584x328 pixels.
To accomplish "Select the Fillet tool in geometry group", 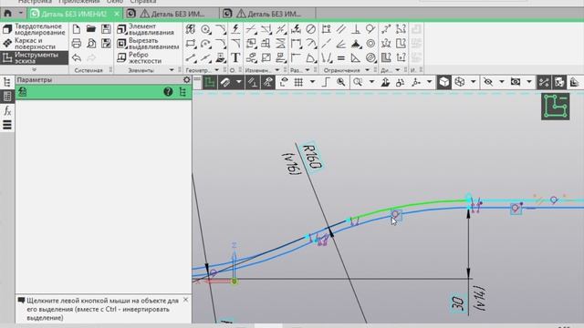I will [221, 44].
